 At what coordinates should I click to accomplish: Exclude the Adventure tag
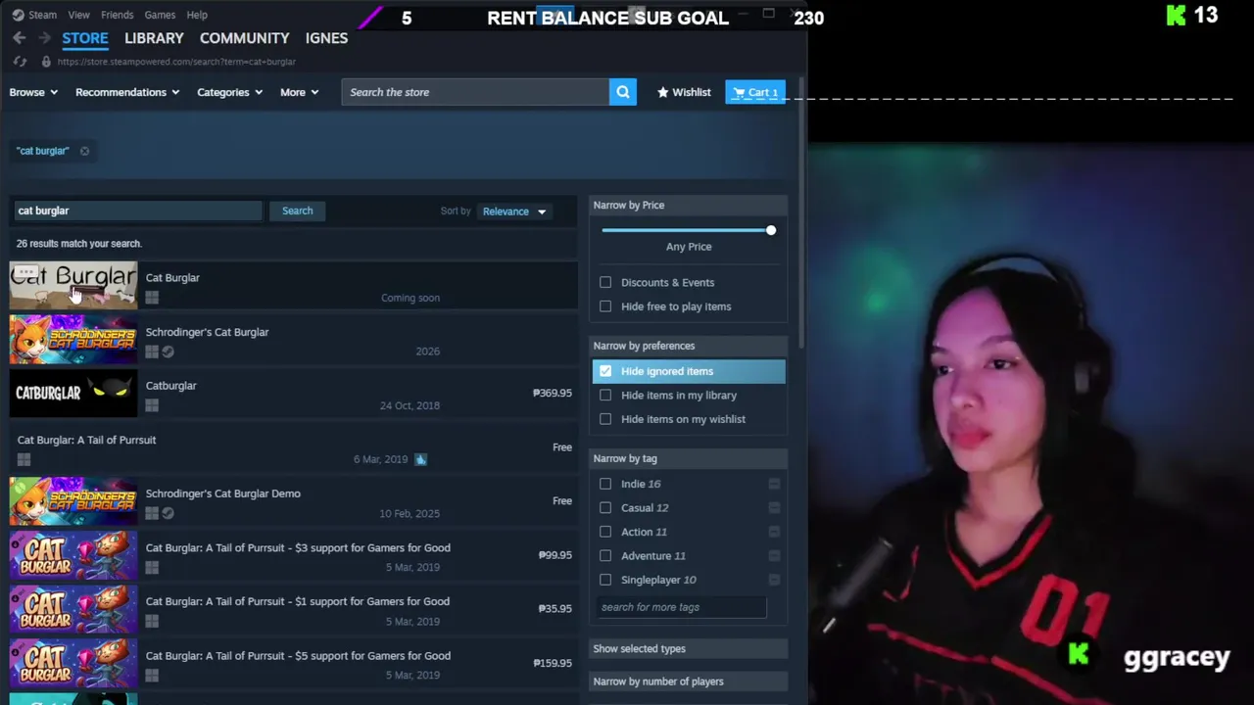click(x=774, y=556)
